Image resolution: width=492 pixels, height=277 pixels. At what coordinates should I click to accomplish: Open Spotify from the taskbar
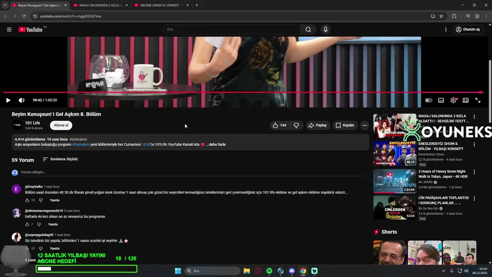pos(269,271)
